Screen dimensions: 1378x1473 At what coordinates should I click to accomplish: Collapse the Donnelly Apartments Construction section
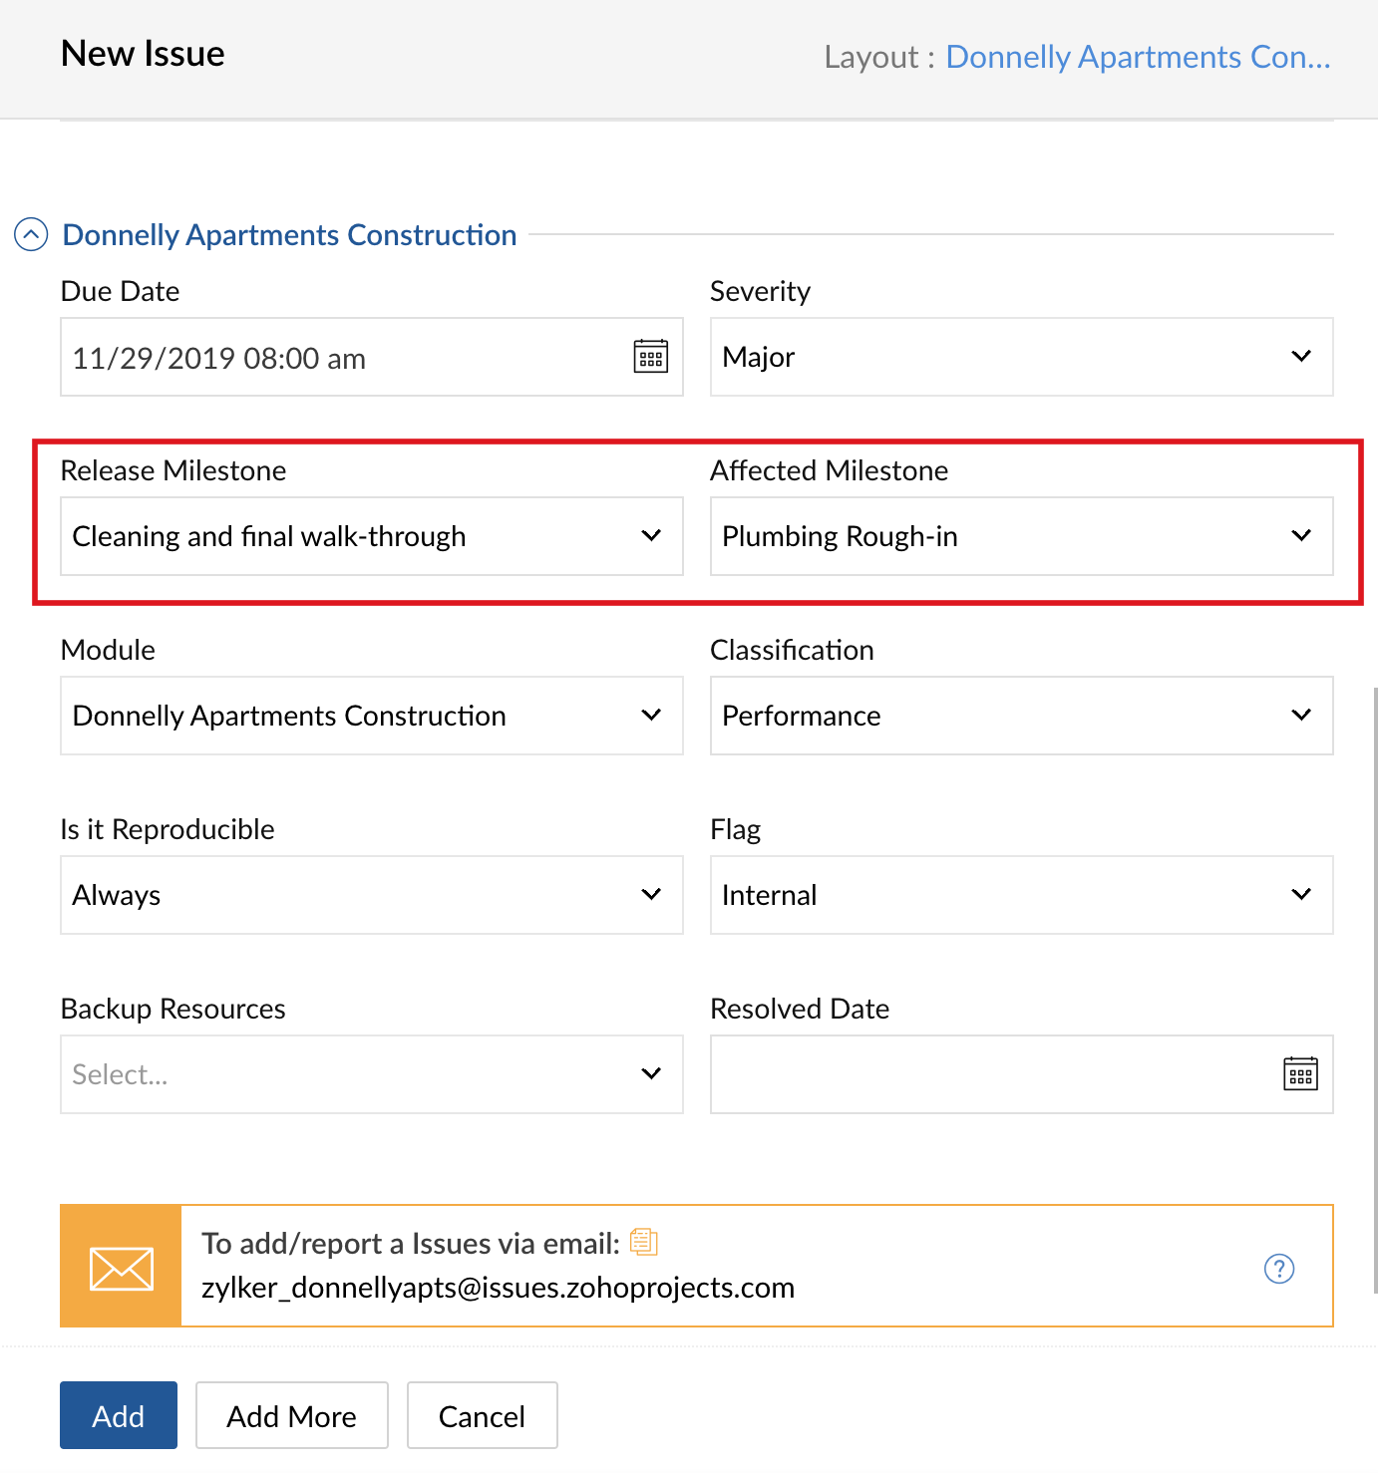(31, 235)
